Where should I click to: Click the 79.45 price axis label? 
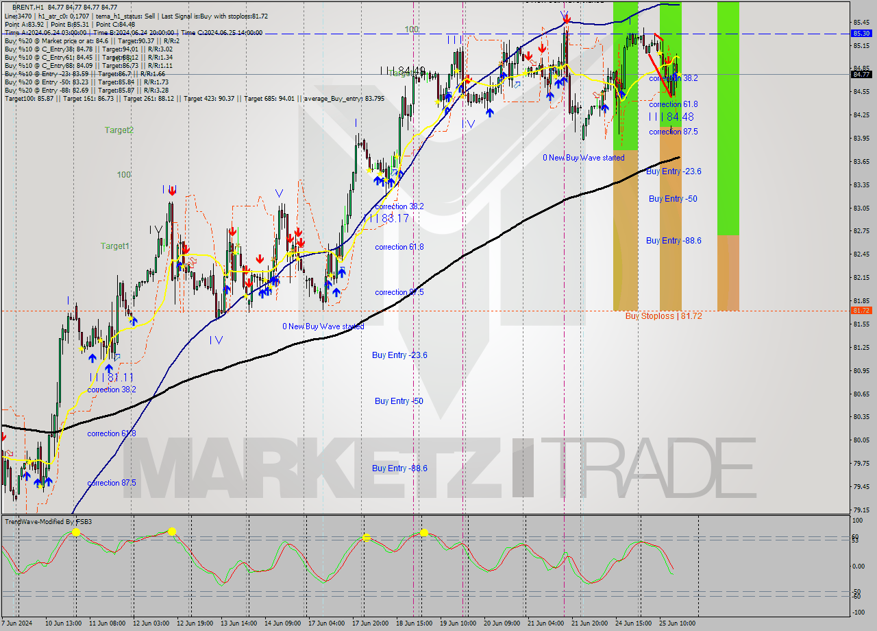tap(862, 487)
